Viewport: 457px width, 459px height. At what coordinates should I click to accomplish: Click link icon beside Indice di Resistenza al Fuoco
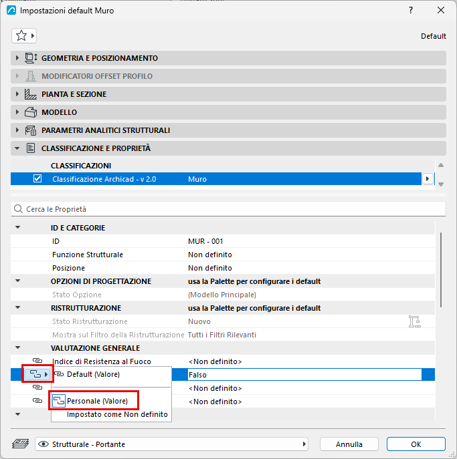click(x=37, y=361)
